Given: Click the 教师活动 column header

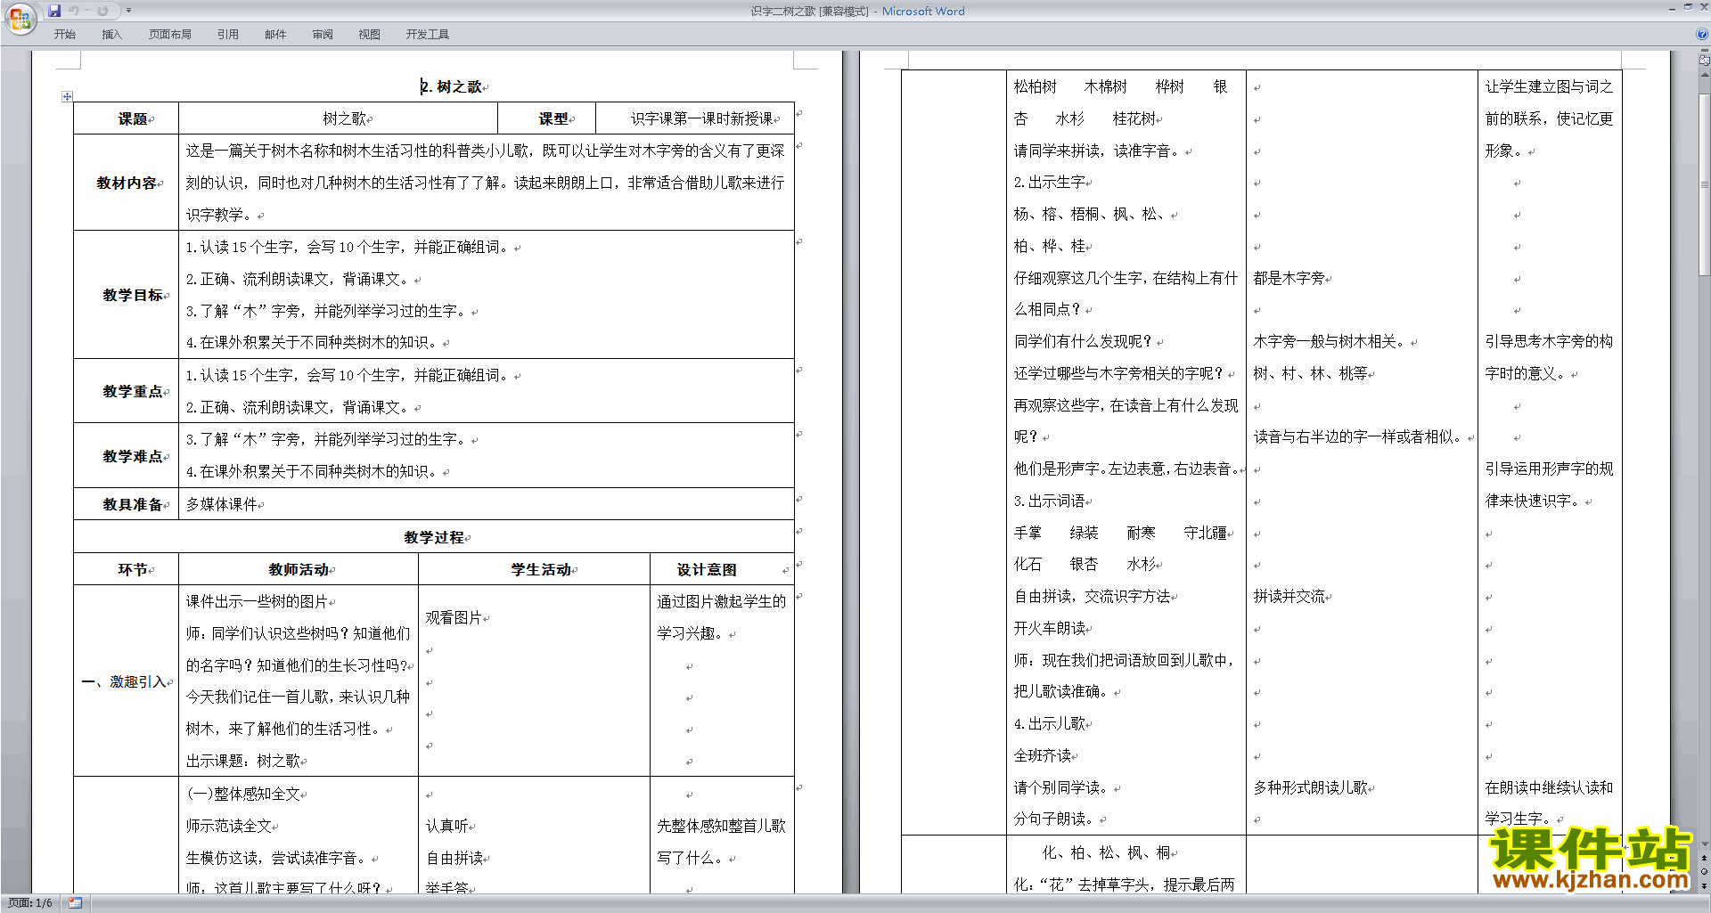Looking at the screenshot, I should click(299, 569).
